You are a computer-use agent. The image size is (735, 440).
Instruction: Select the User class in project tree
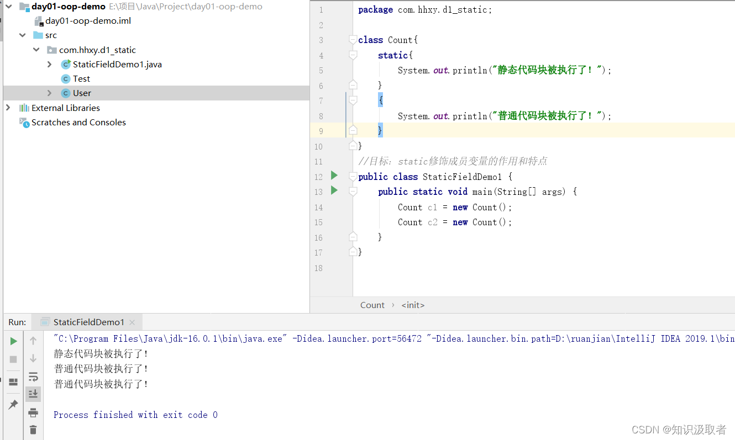pyautogui.click(x=82, y=93)
